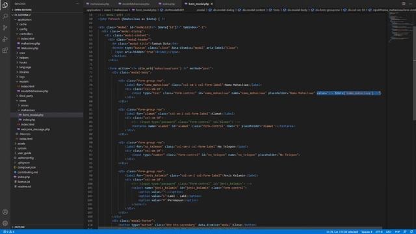Expand the libraries folder
This screenshot has width=416, height=234.
24,72
